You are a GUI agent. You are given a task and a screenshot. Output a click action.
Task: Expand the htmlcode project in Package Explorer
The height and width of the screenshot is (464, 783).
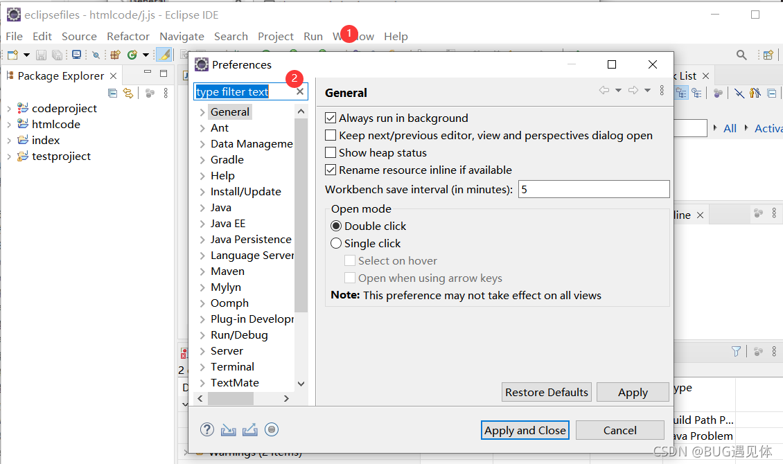pyautogui.click(x=9, y=125)
